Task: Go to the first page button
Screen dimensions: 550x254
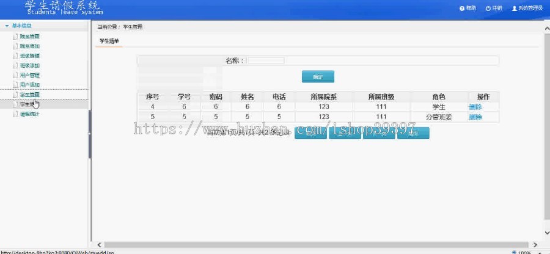Action: [x=310, y=133]
